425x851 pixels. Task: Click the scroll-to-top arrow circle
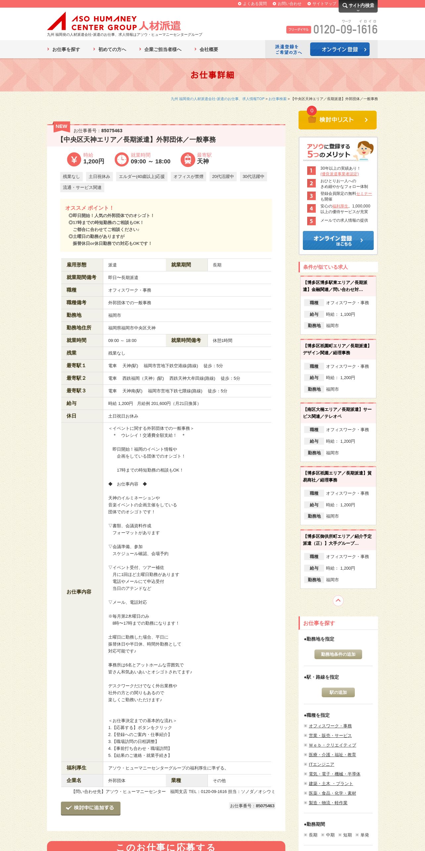338,600
